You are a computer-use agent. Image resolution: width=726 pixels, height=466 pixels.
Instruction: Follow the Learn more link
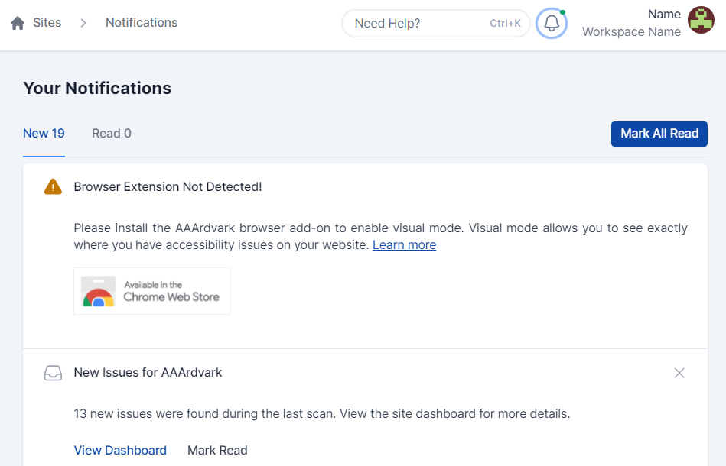point(404,245)
